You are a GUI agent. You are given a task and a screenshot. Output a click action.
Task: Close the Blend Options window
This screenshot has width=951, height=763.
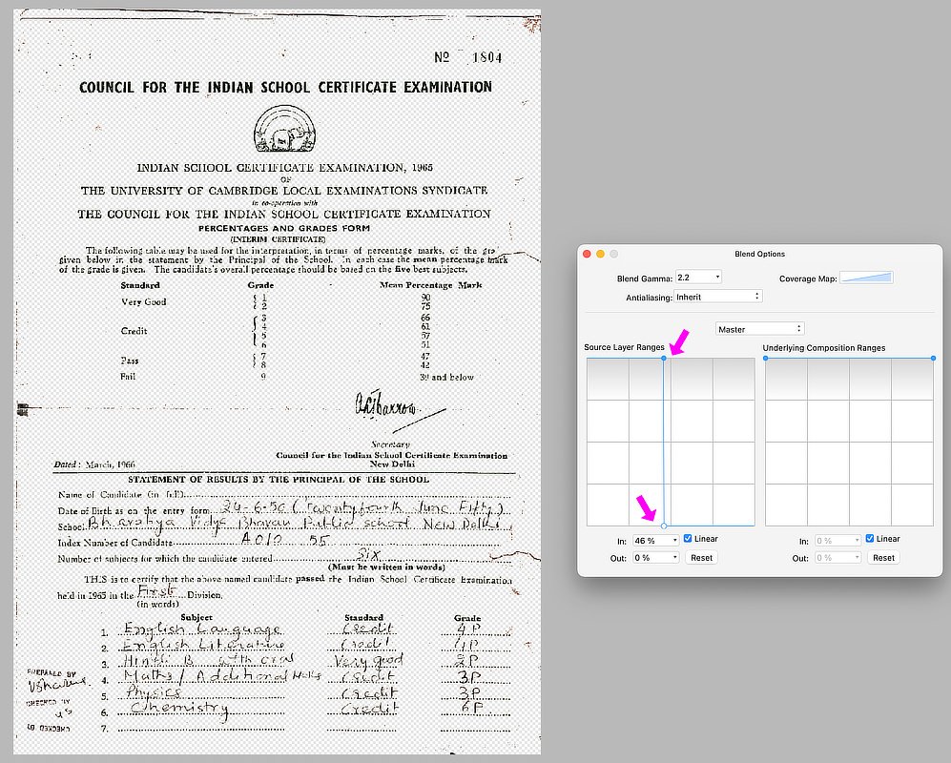[587, 254]
